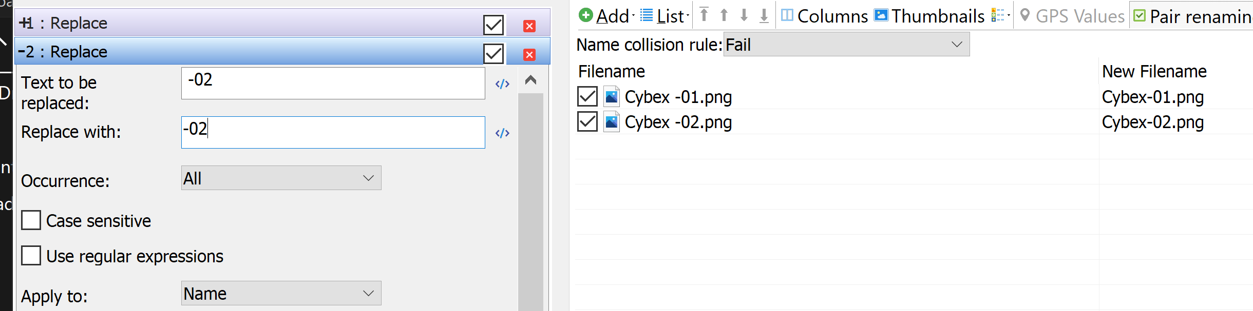Insert tag into Text to be replaced field
This screenshot has height=311, width=1253.
pos(502,84)
